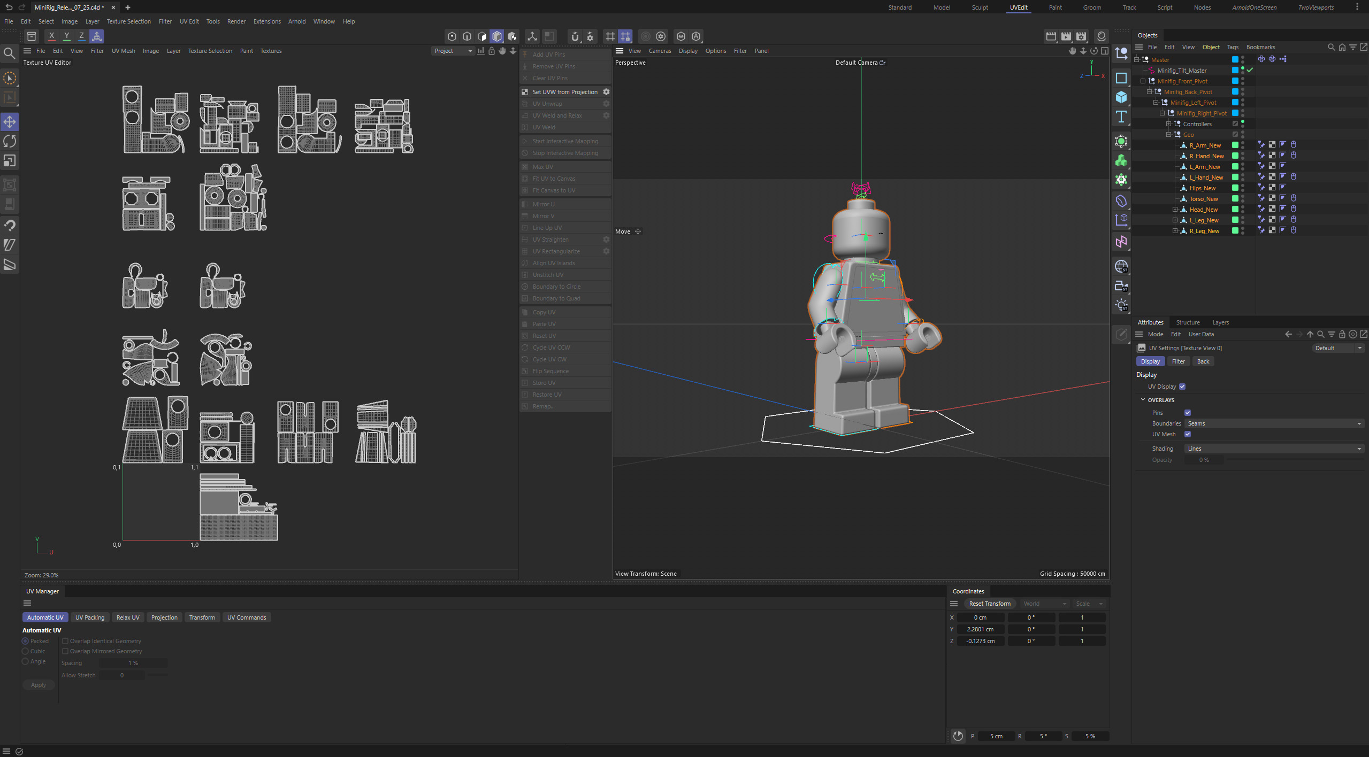Select the Cubic radio option
Image resolution: width=1369 pixels, height=757 pixels.
25,651
